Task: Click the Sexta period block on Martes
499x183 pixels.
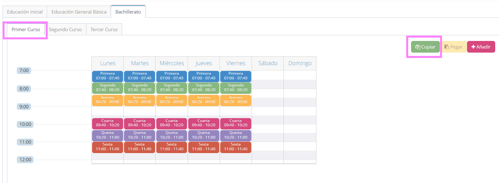Action: click(140, 147)
